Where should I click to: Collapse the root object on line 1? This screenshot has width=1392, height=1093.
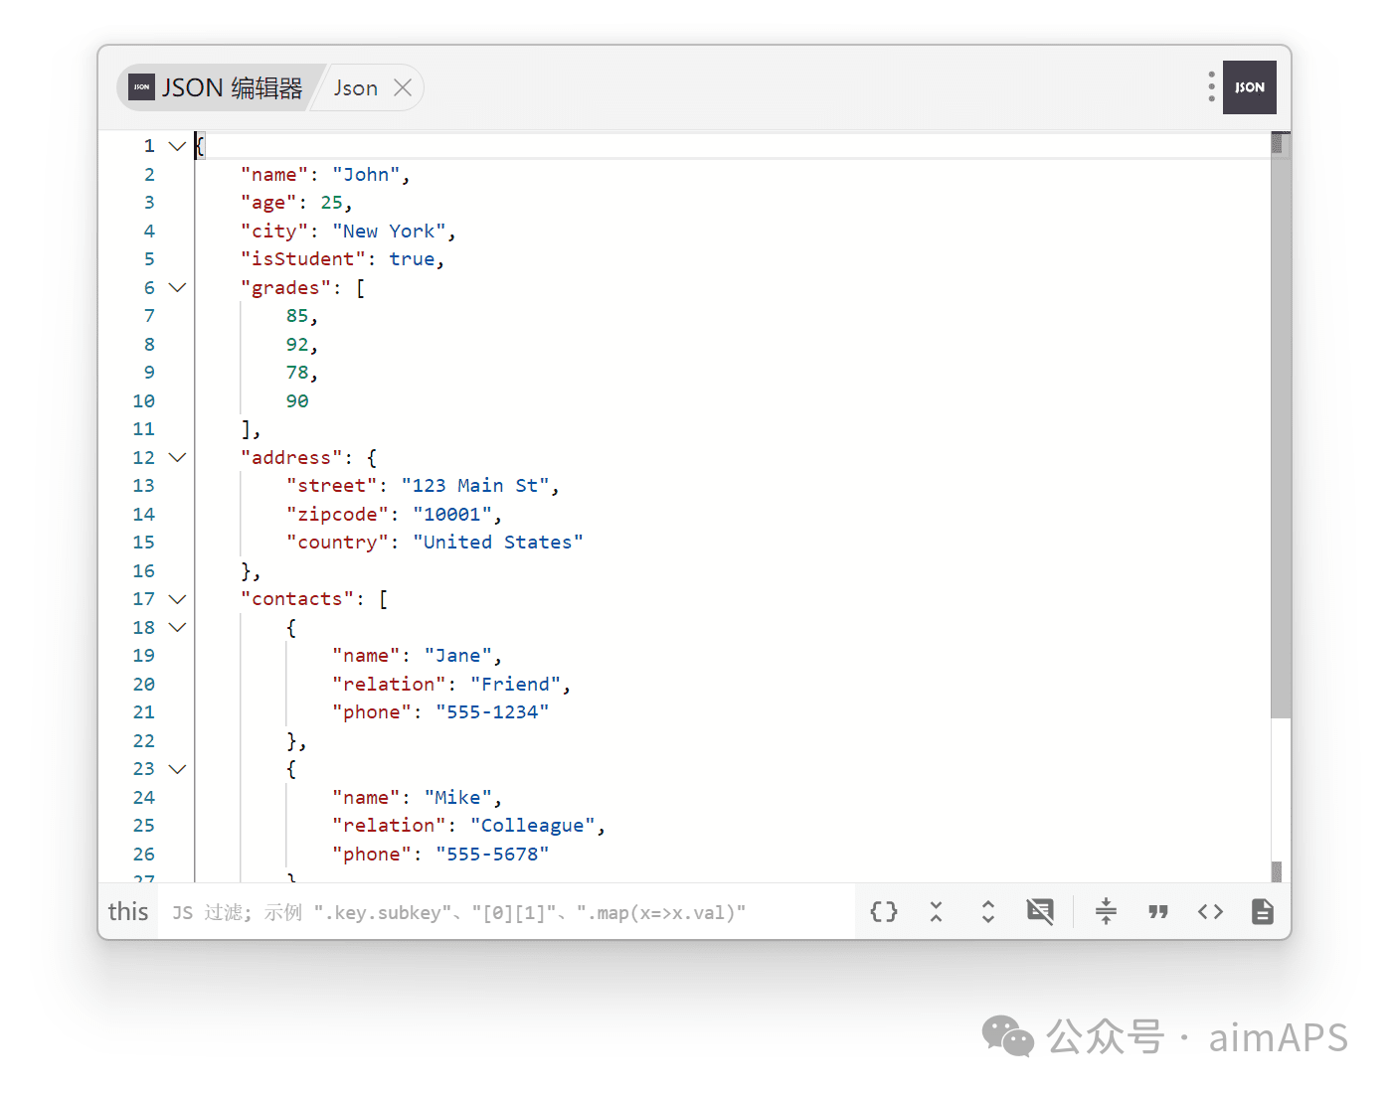178,146
